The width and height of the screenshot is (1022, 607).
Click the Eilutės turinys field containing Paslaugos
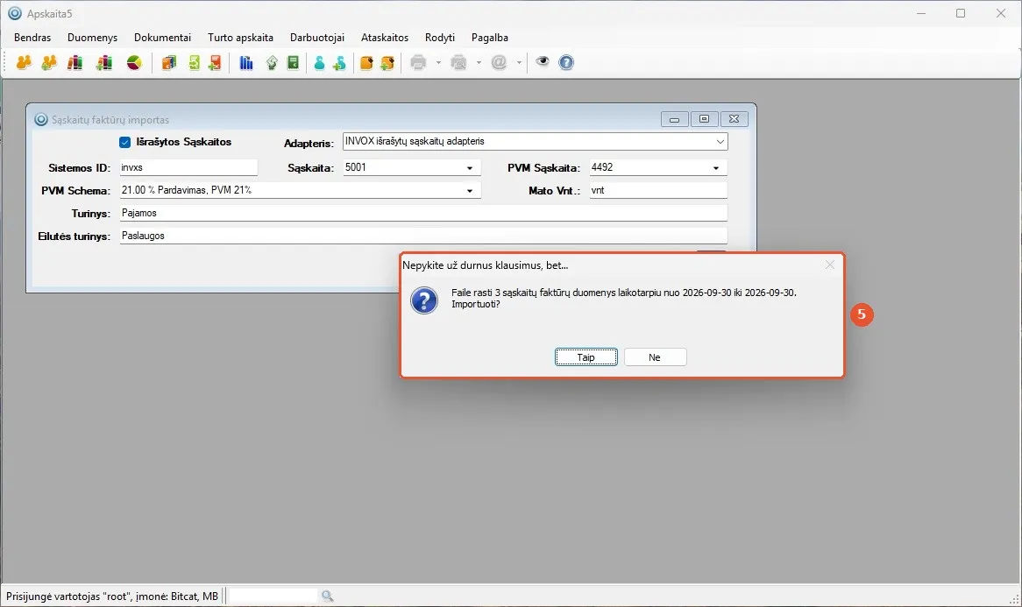(423, 236)
